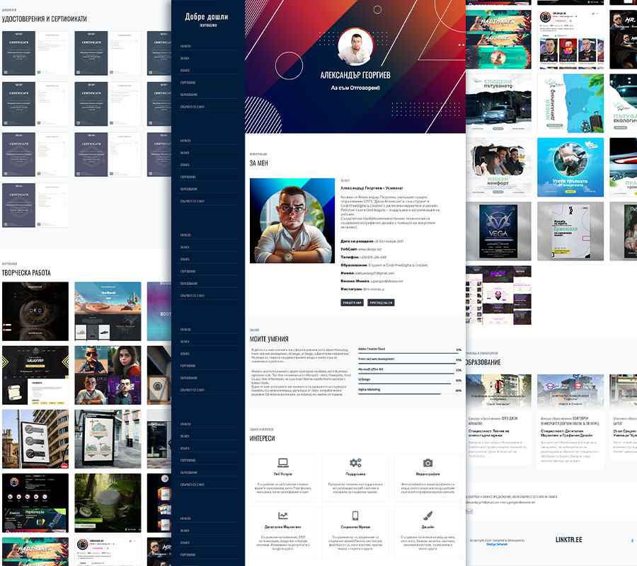Image resolution: width=637 pixels, height=566 pixels.
Task: Click the ПИШЕТЕ МИ button
Action: click(x=352, y=303)
